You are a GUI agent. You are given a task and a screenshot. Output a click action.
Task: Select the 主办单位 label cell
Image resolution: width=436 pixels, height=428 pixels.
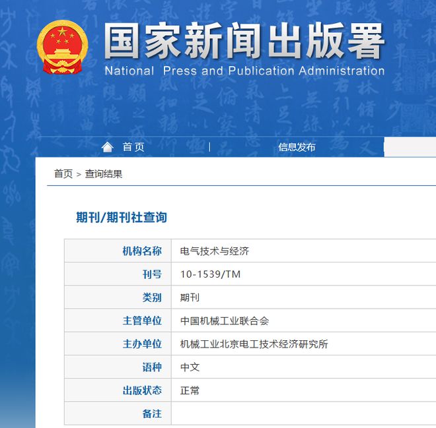point(118,344)
